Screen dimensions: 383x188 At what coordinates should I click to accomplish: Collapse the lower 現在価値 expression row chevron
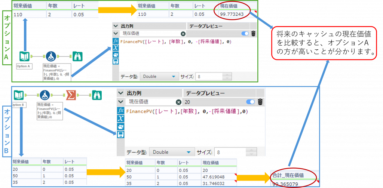pos(120,102)
